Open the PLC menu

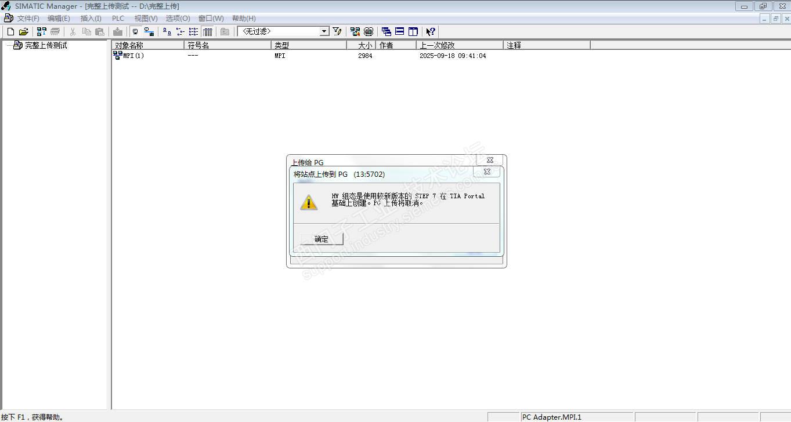[118, 19]
